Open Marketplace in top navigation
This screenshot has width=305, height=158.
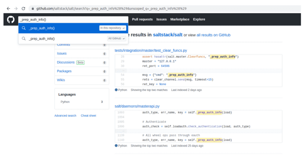tap(179, 19)
